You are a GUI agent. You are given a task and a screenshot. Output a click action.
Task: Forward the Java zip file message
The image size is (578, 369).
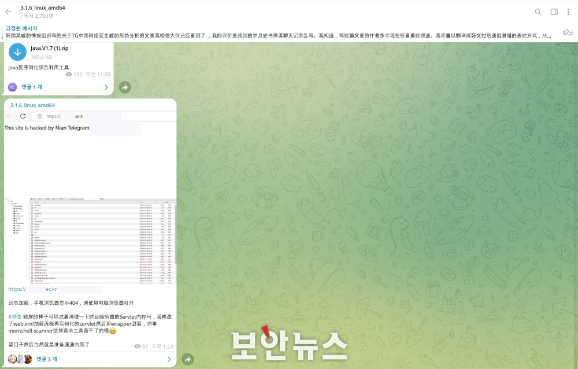coord(125,87)
